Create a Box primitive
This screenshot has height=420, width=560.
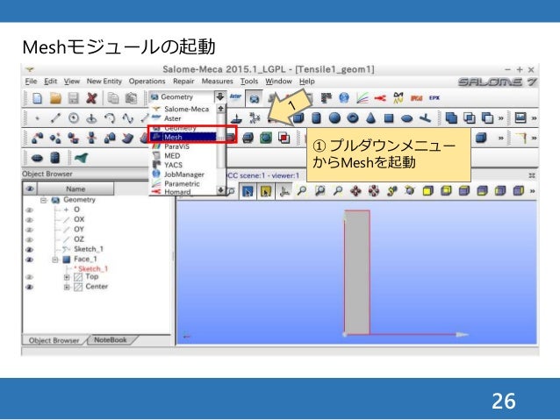pyautogui.click(x=298, y=117)
